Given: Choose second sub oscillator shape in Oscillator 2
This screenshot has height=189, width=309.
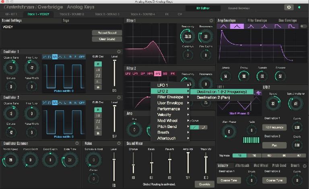Looking at the screenshot, I should tap(98, 116).
